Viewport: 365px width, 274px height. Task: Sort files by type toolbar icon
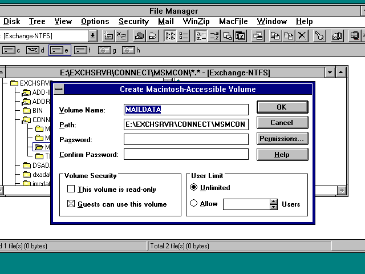click(214, 36)
